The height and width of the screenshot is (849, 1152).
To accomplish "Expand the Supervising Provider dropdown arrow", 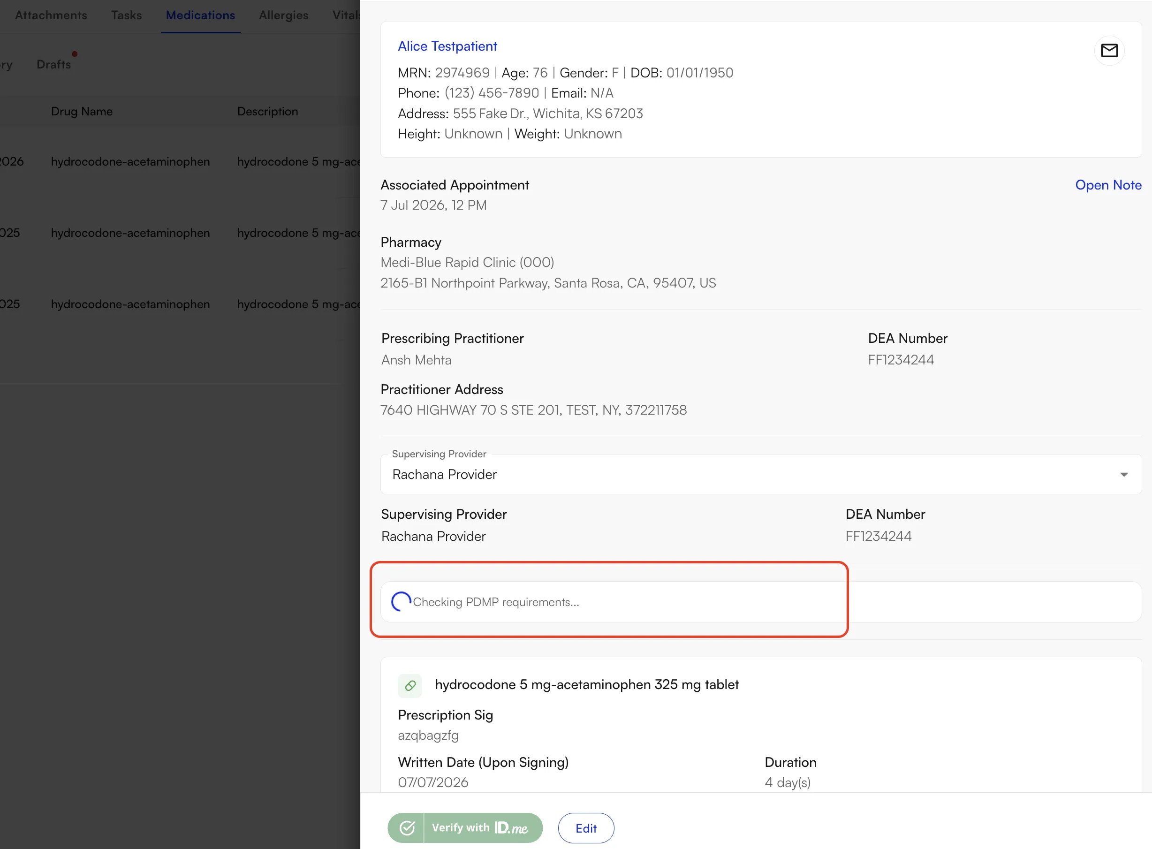I will [x=1123, y=474].
